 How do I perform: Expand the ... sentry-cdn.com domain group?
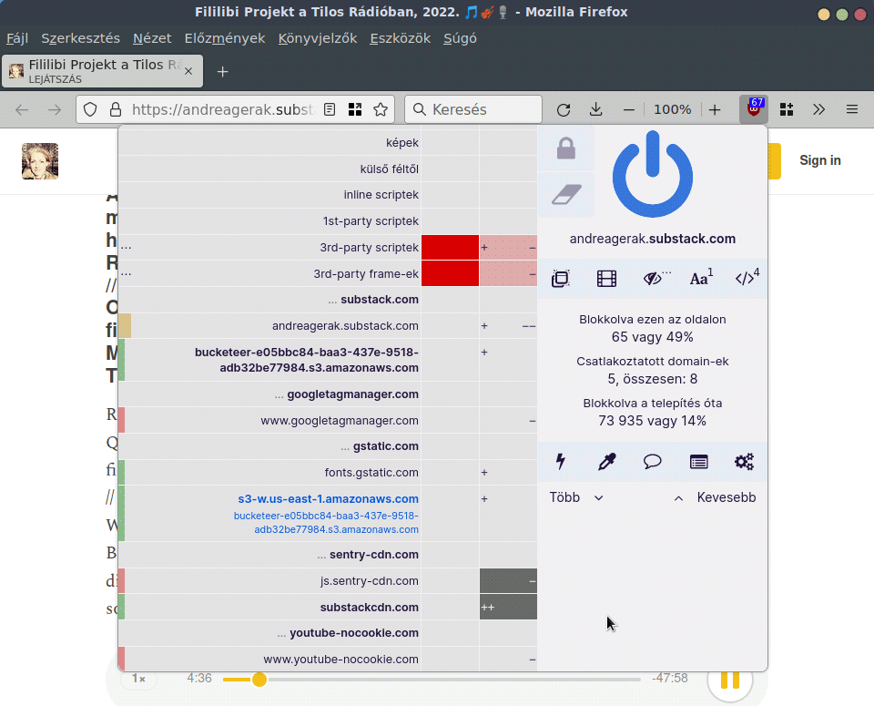[367, 554]
